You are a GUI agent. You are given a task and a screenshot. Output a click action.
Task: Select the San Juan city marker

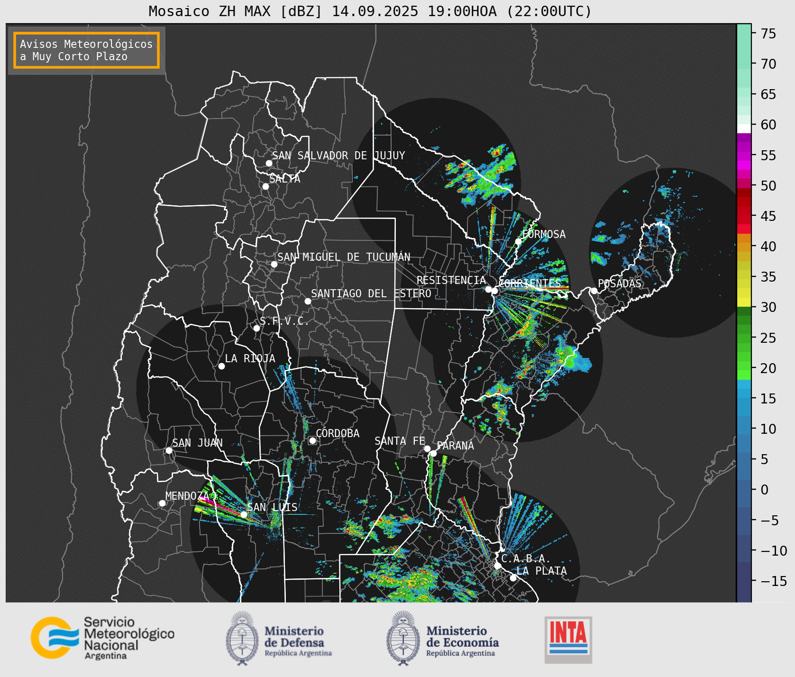pos(169,450)
